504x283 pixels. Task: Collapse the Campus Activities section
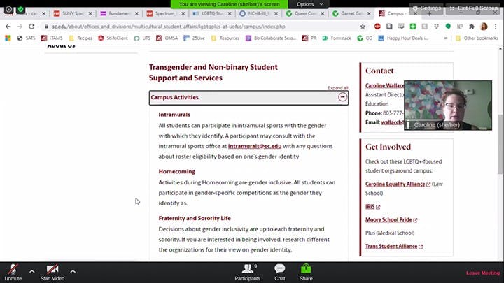[x=342, y=97]
